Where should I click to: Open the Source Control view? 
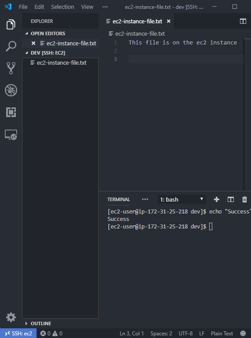[11, 68]
